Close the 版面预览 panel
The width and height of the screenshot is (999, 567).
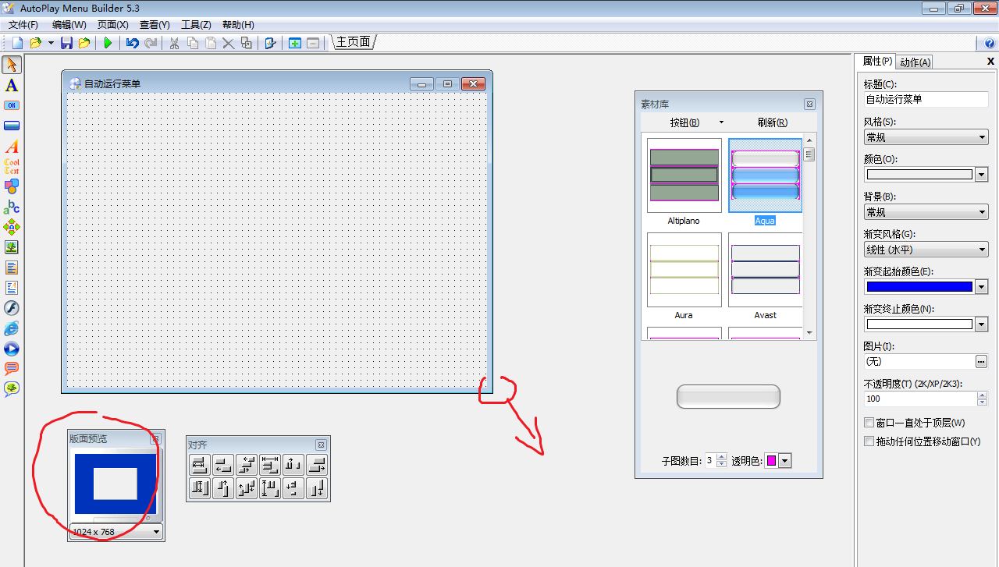[155, 439]
